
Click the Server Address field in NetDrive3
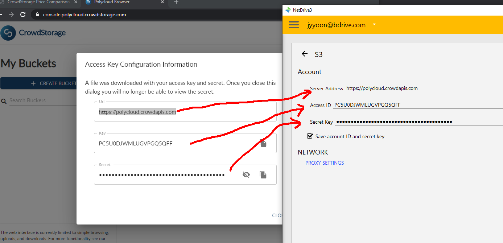(x=424, y=88)
